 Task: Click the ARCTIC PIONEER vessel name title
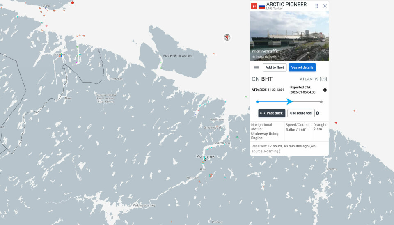(286, 4)
